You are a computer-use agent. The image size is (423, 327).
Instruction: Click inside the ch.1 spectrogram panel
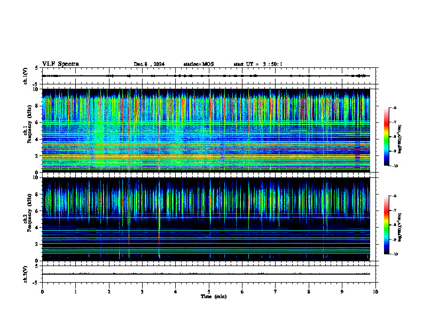click(x=206, y=130)
